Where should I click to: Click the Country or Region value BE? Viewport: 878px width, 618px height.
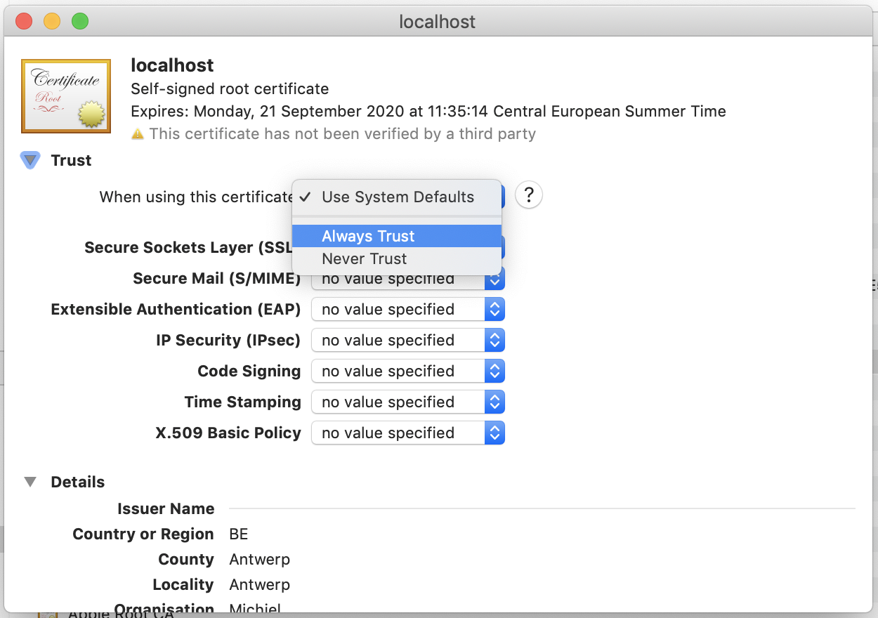pos(239,534)
